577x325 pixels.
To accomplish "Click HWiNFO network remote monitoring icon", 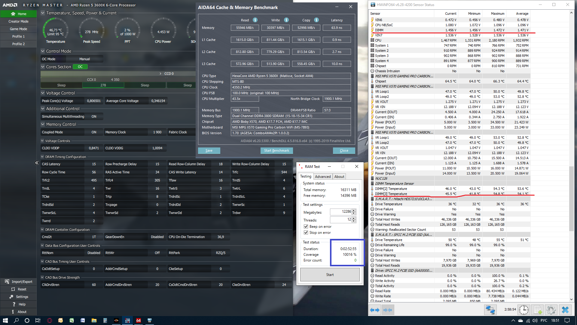I will pos(490,310).
